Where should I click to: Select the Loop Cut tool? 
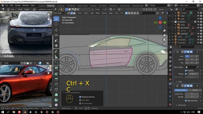(56, 84)
